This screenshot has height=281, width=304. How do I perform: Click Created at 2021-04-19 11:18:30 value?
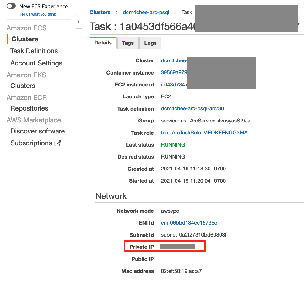[x=193, y=169]
